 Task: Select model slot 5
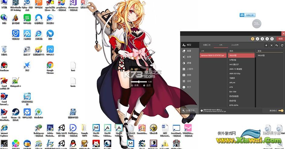point(272,39)
